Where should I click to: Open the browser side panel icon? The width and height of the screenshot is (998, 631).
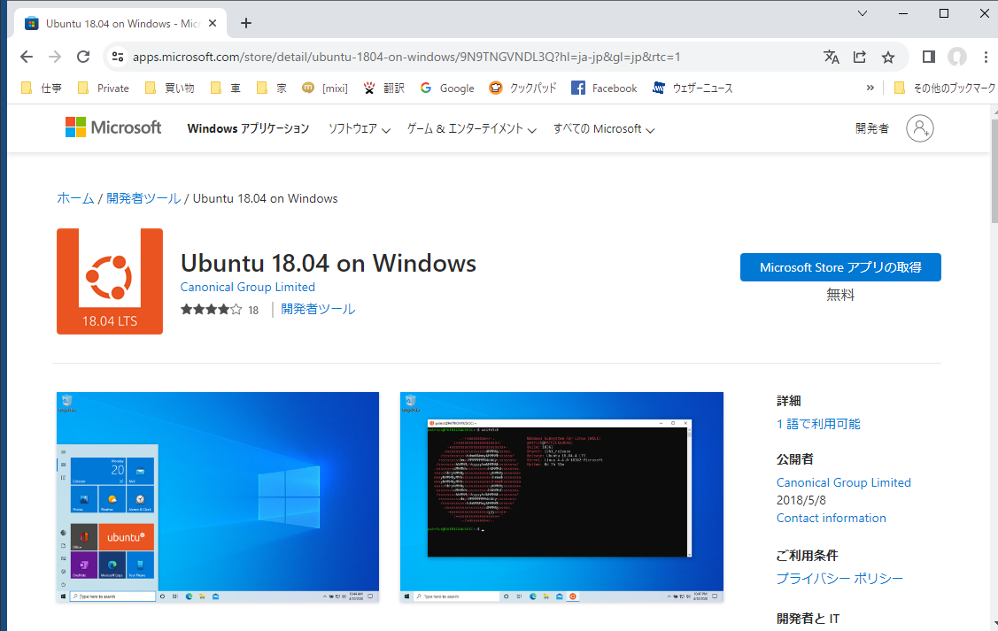(x=929, y=57)
